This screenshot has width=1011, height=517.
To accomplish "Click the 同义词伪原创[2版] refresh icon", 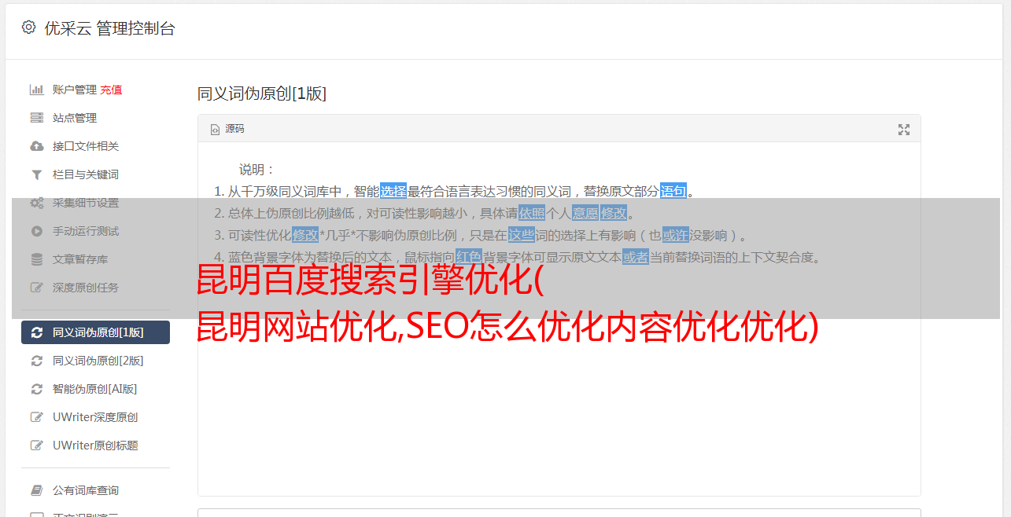I will pos(36,361).
